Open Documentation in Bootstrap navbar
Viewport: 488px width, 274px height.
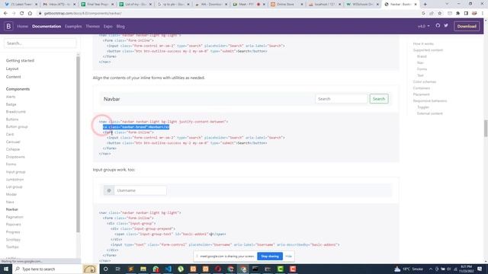pyautogui.click(x=47, y=27)
